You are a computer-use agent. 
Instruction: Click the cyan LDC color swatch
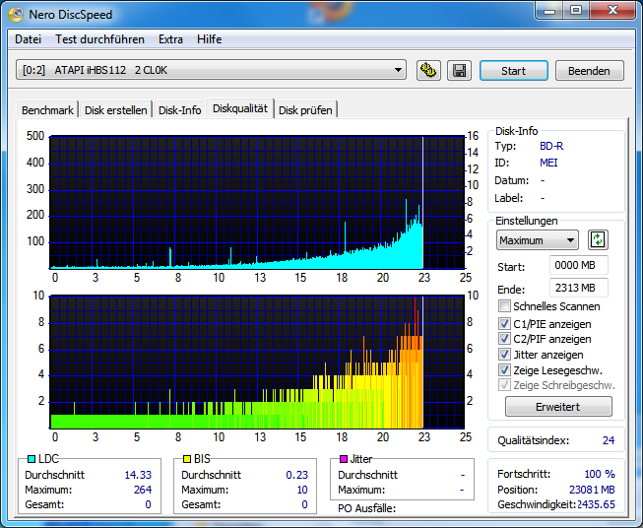pos(31,459)
